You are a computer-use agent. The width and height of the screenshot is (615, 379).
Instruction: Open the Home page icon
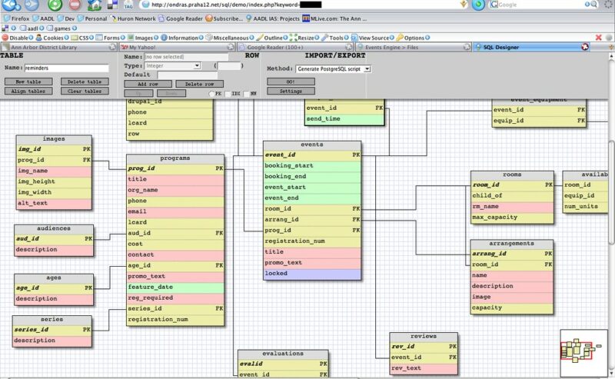click(94, 5)
